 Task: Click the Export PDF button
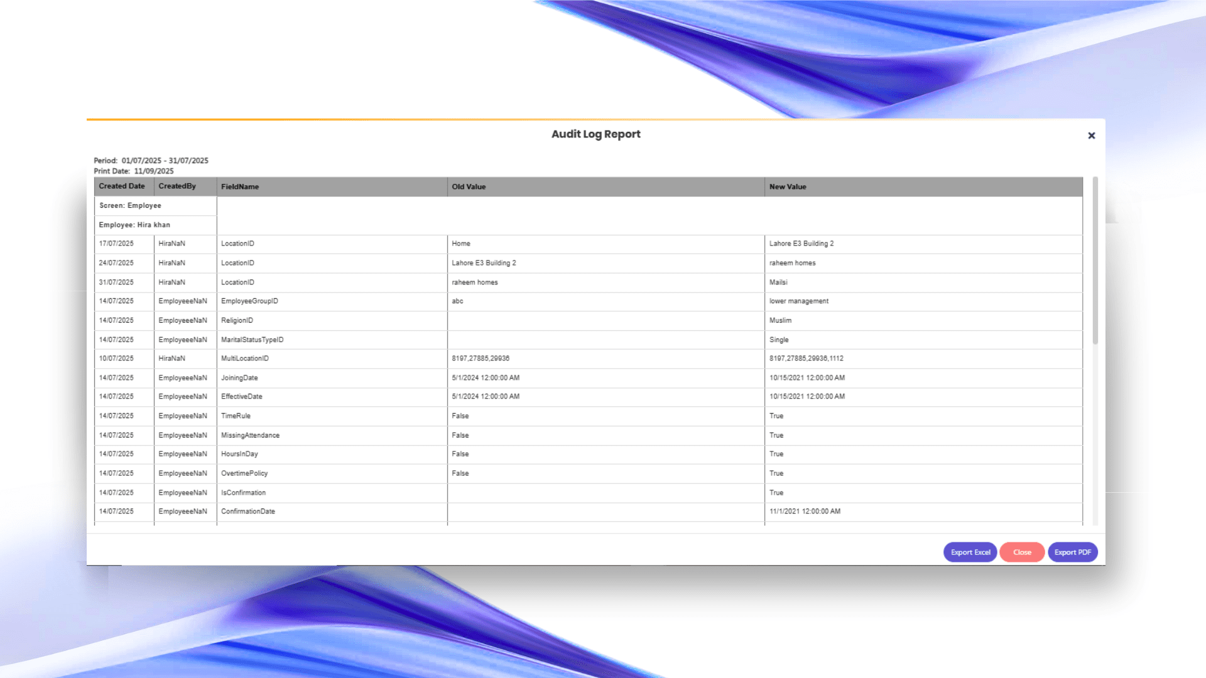1072,552
